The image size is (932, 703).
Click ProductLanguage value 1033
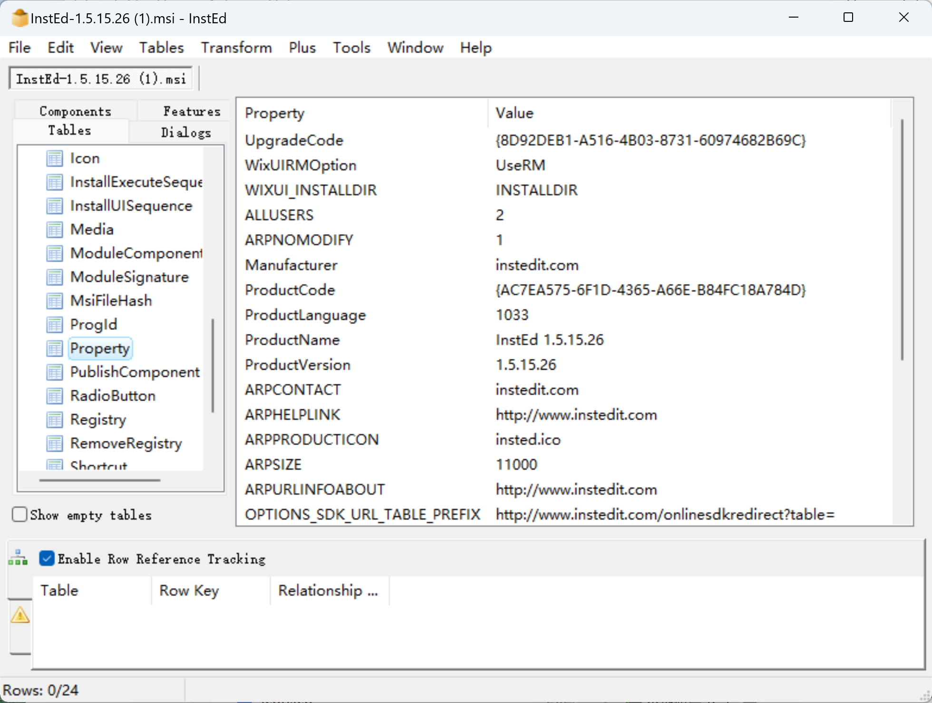click(x=512, y=315)
